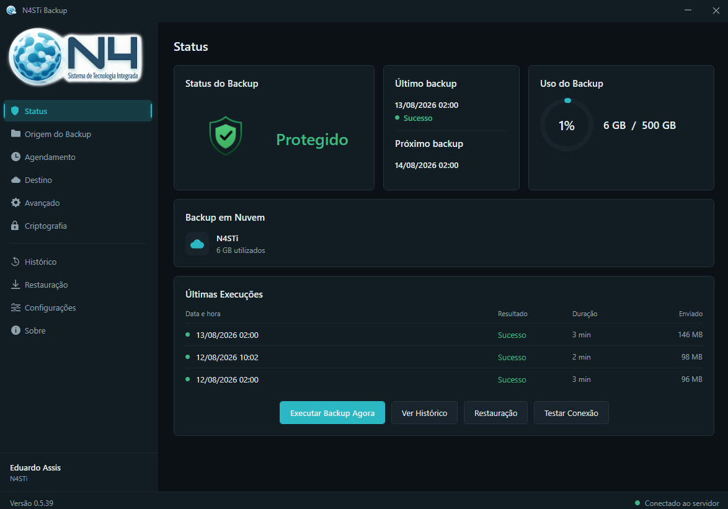Click the 1% usage progress ring
The height and width of the screenshot is (509, 728).
[x=566, y=125]
